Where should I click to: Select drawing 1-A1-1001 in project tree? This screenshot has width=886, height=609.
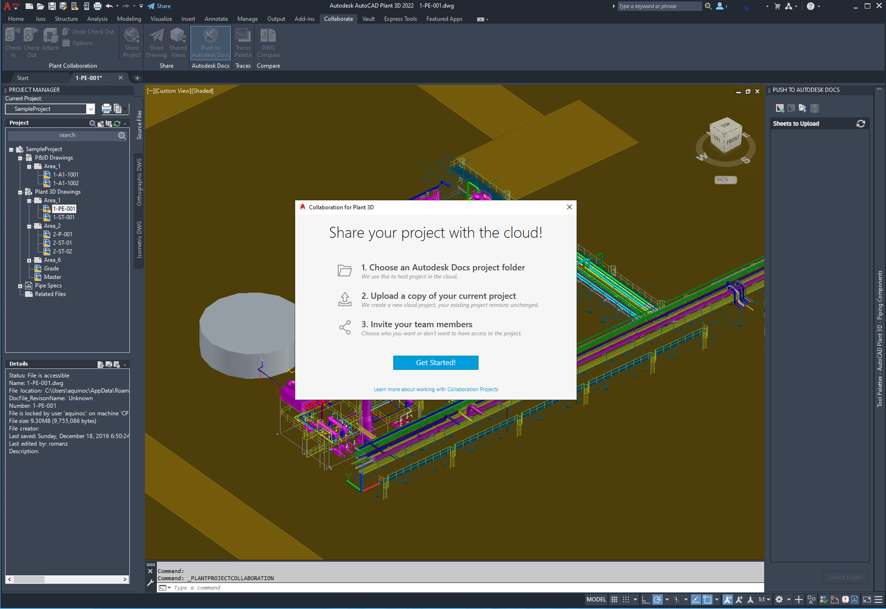[x=65, y=175]
